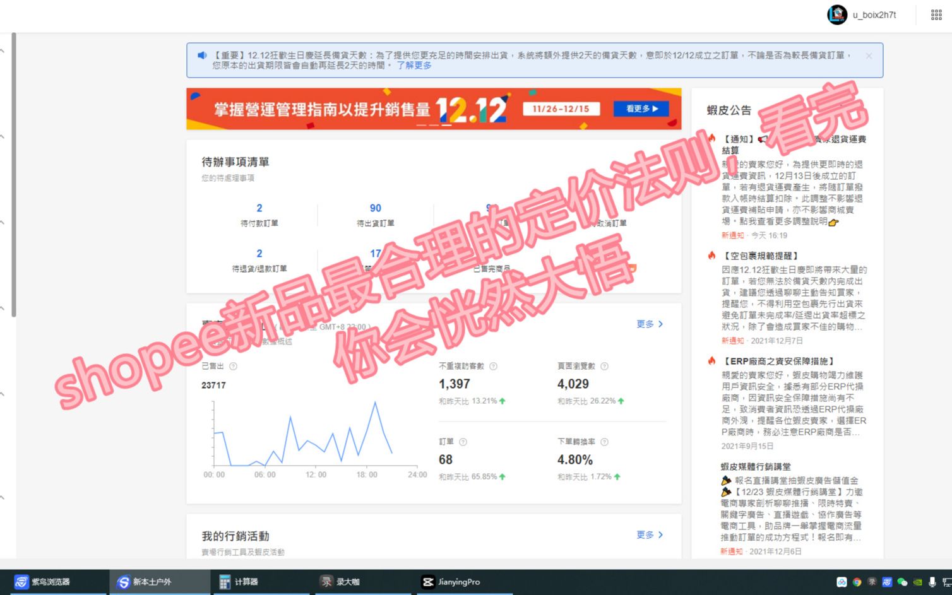952x595 pixels.
Task: Open Chrome tray icon
Action: [857, 582]
